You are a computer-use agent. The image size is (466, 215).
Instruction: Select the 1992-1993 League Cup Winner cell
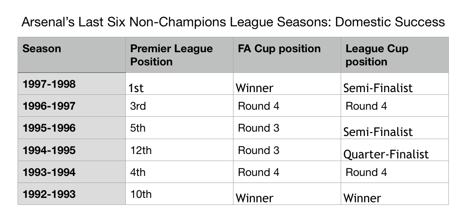point(395,193)
